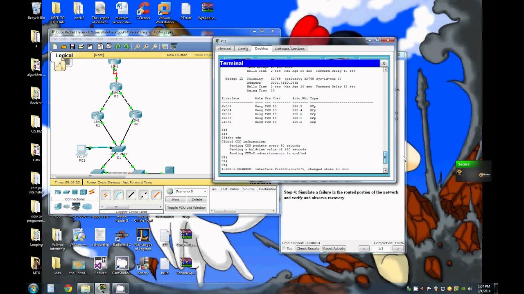Image resolution: width=524 pixels, height=294 pixels.
Task: Print using the printer toolbar icon
Action: pyautogui.click(x=81, y=47)
